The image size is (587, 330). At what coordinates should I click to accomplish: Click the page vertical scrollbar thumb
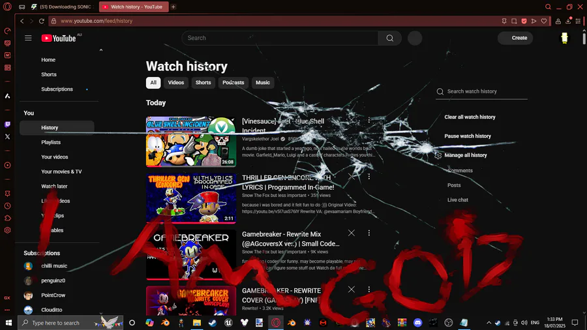click(x=584, y=38)
